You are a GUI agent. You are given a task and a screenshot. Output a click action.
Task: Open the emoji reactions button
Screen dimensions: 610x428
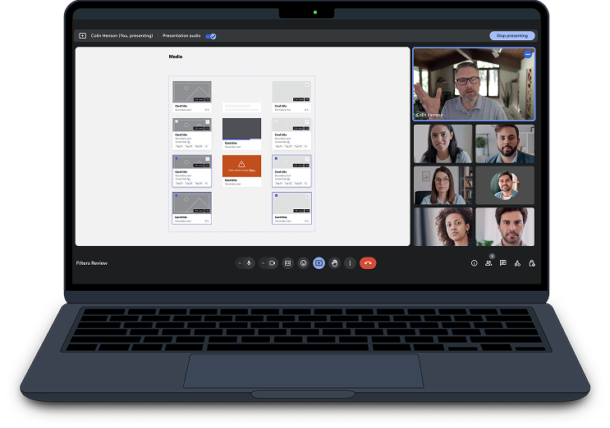(x=304, y=263)
